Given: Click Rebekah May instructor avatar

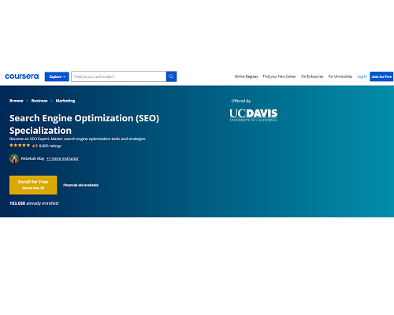Looking at the screenshot, I should [x=14, y=158].
